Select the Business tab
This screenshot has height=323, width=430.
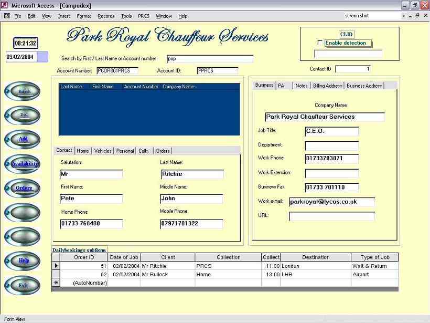pos(264,85)
